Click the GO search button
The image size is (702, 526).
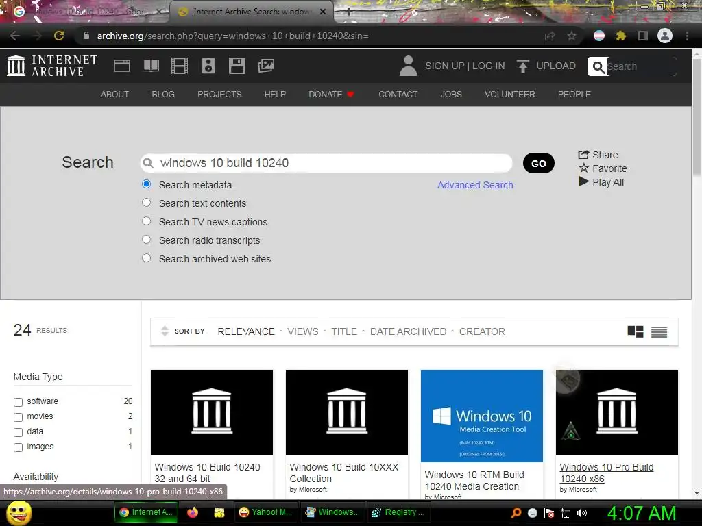539,163
